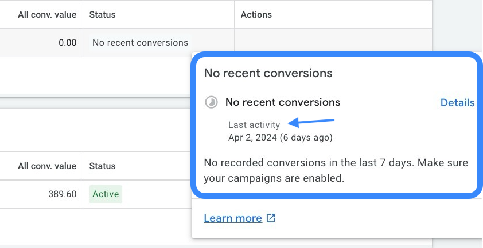Image resolution: width=483 pixels, height=248 pixels.
Task: Click the Apr 2, 2024 (6 days ago) date
Action: tap(281, 138)
